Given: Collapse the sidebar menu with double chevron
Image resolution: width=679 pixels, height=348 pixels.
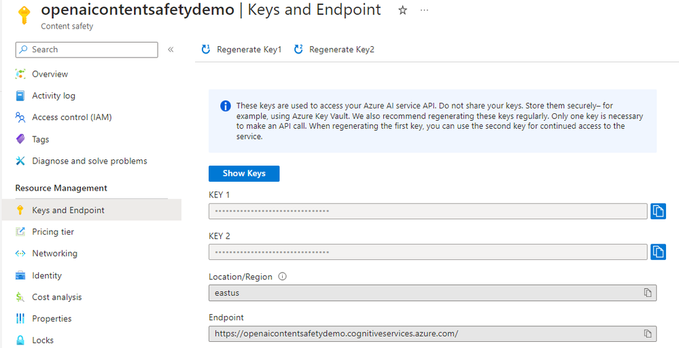Looking at the screenshot, I should click(171, 50).
